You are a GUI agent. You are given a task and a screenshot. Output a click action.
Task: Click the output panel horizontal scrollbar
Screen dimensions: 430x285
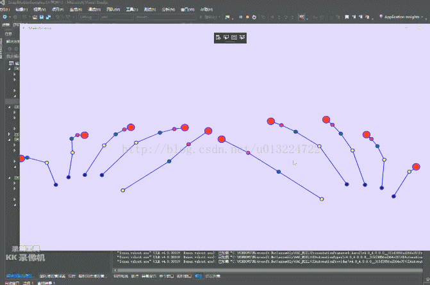click(270, 270)
